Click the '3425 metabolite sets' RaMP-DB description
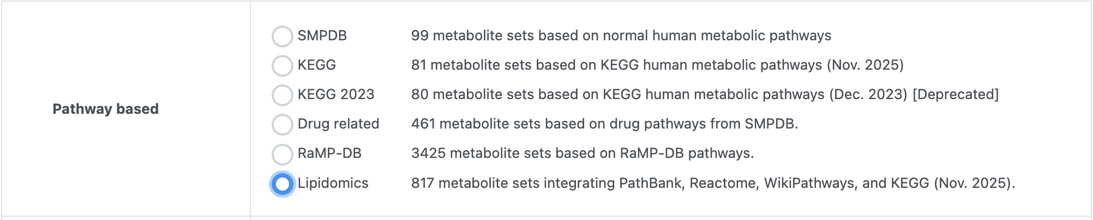Screen dimensions: 1093x220 pyautogui.click(x=582, y=154)
